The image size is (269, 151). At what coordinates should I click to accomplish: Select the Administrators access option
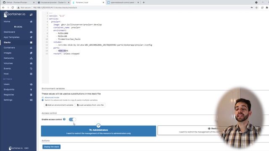98,131
